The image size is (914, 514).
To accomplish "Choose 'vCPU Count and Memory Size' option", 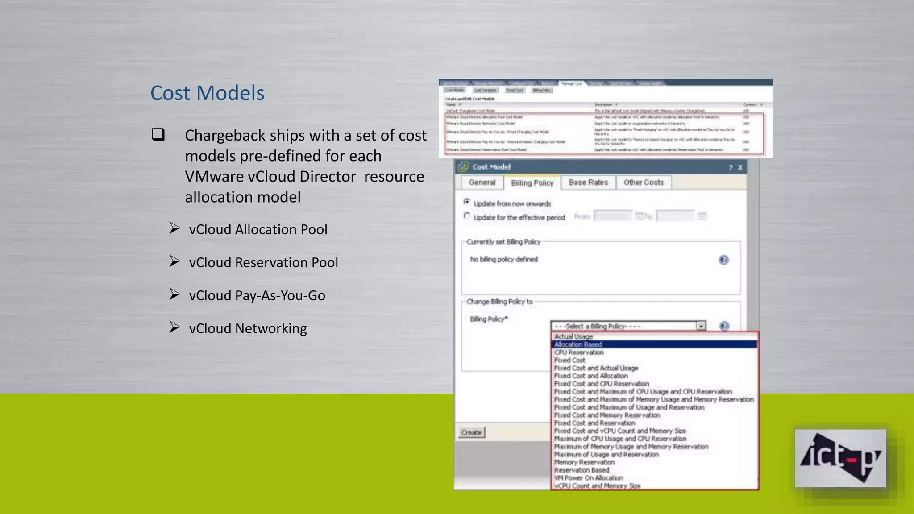I will coord(655,486).
